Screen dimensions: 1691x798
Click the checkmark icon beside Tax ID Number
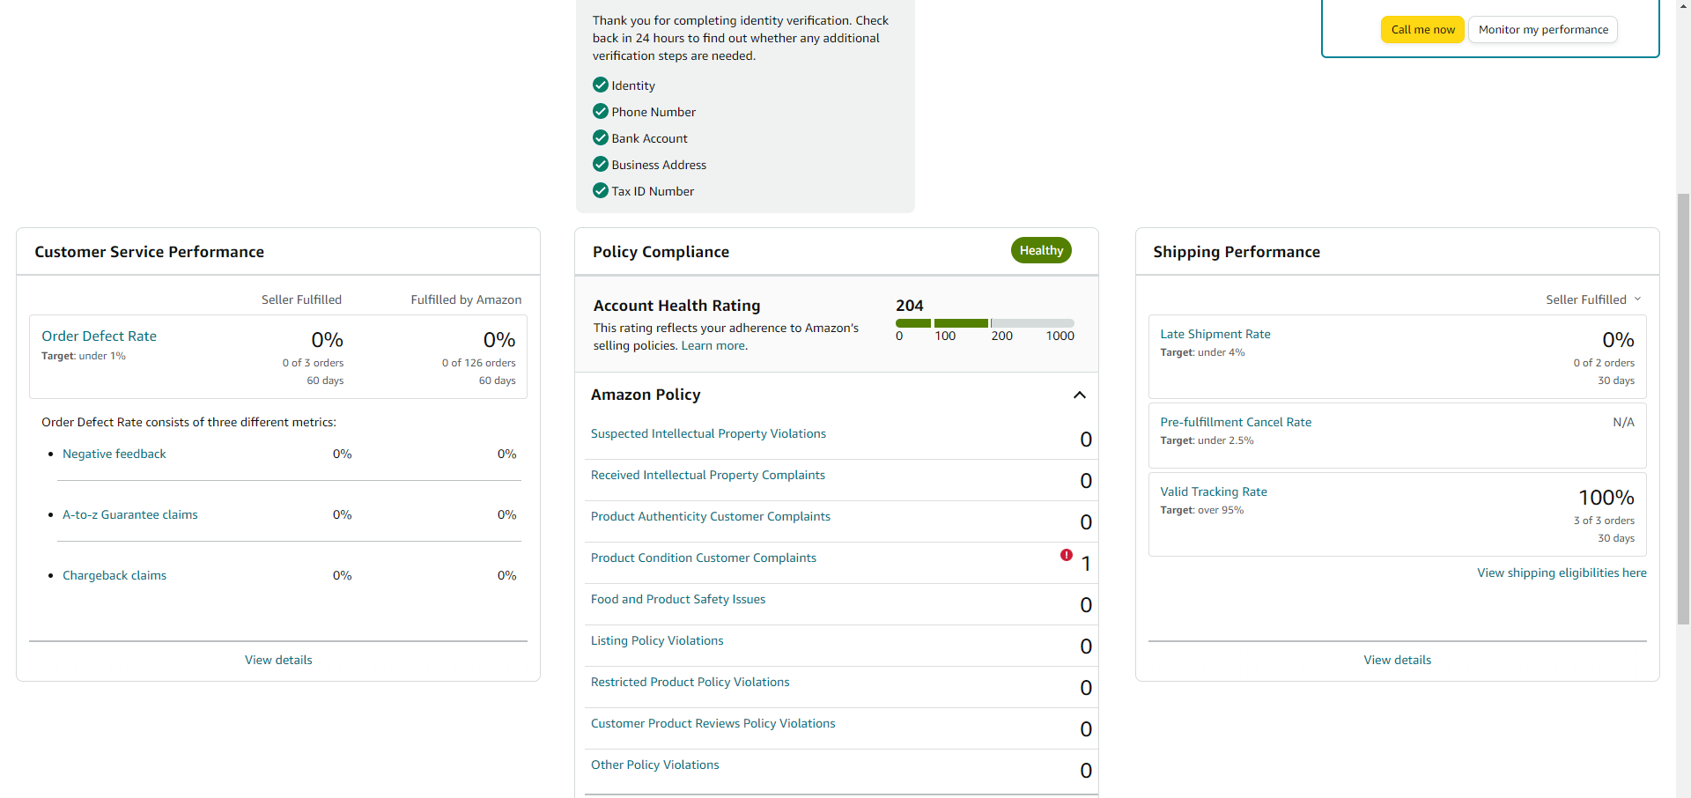(601, 190)
